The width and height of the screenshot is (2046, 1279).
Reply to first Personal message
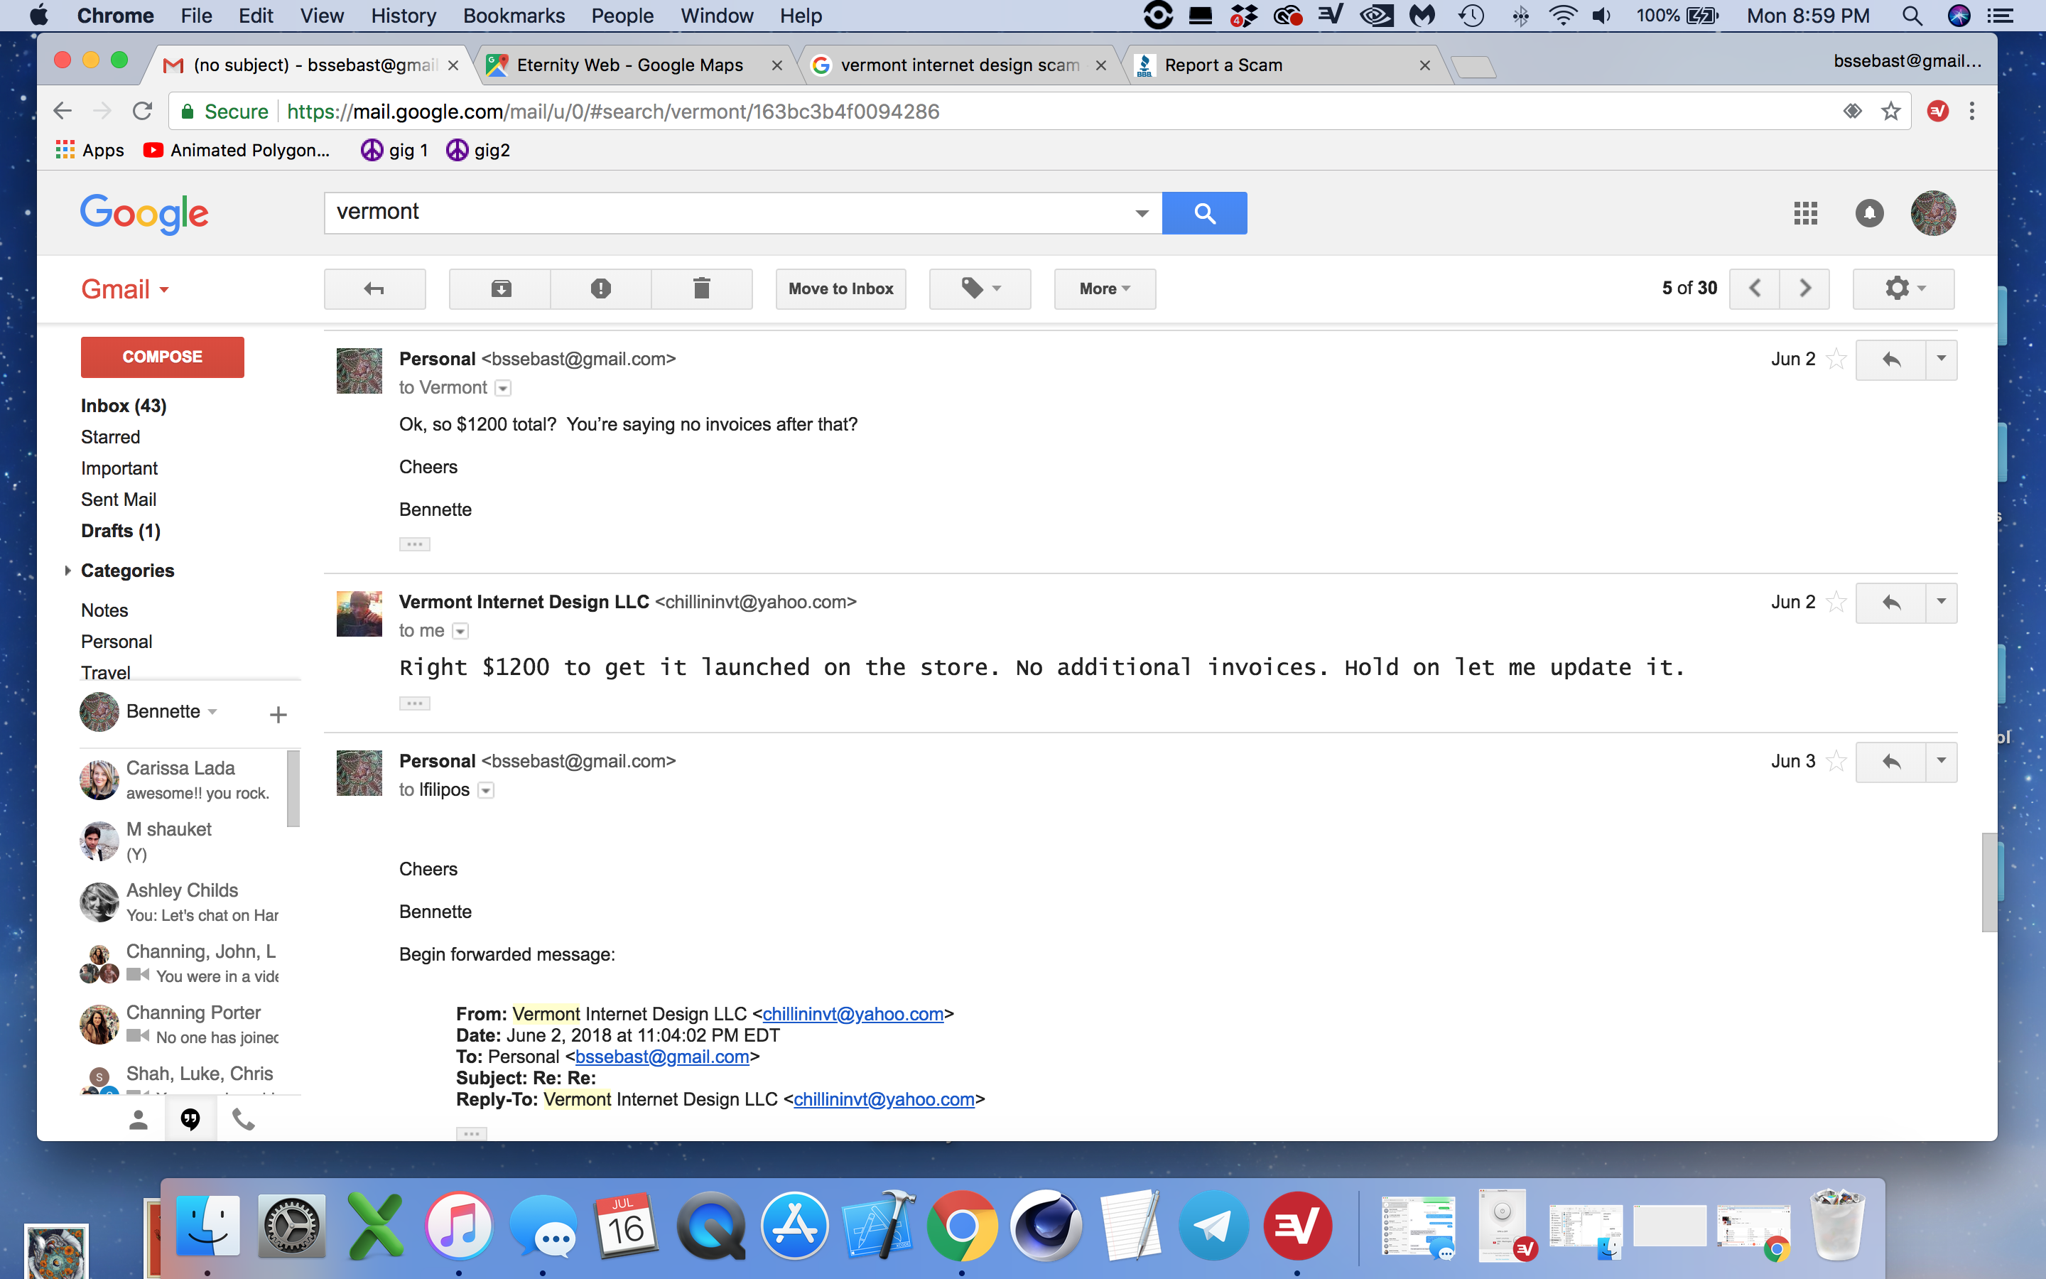pos(1890,360)
